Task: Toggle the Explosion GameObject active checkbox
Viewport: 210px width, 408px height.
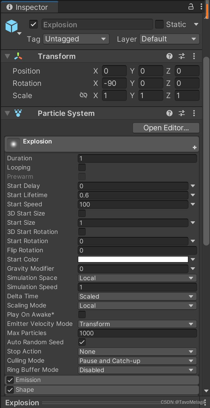Action: 33,24
